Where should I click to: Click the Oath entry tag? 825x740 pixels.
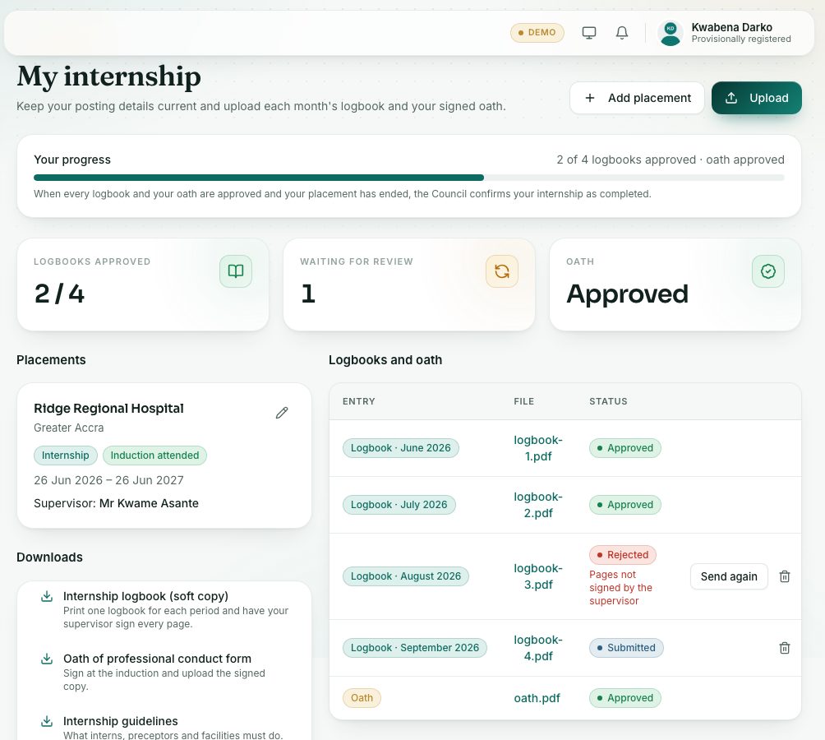tap(362, 698)
